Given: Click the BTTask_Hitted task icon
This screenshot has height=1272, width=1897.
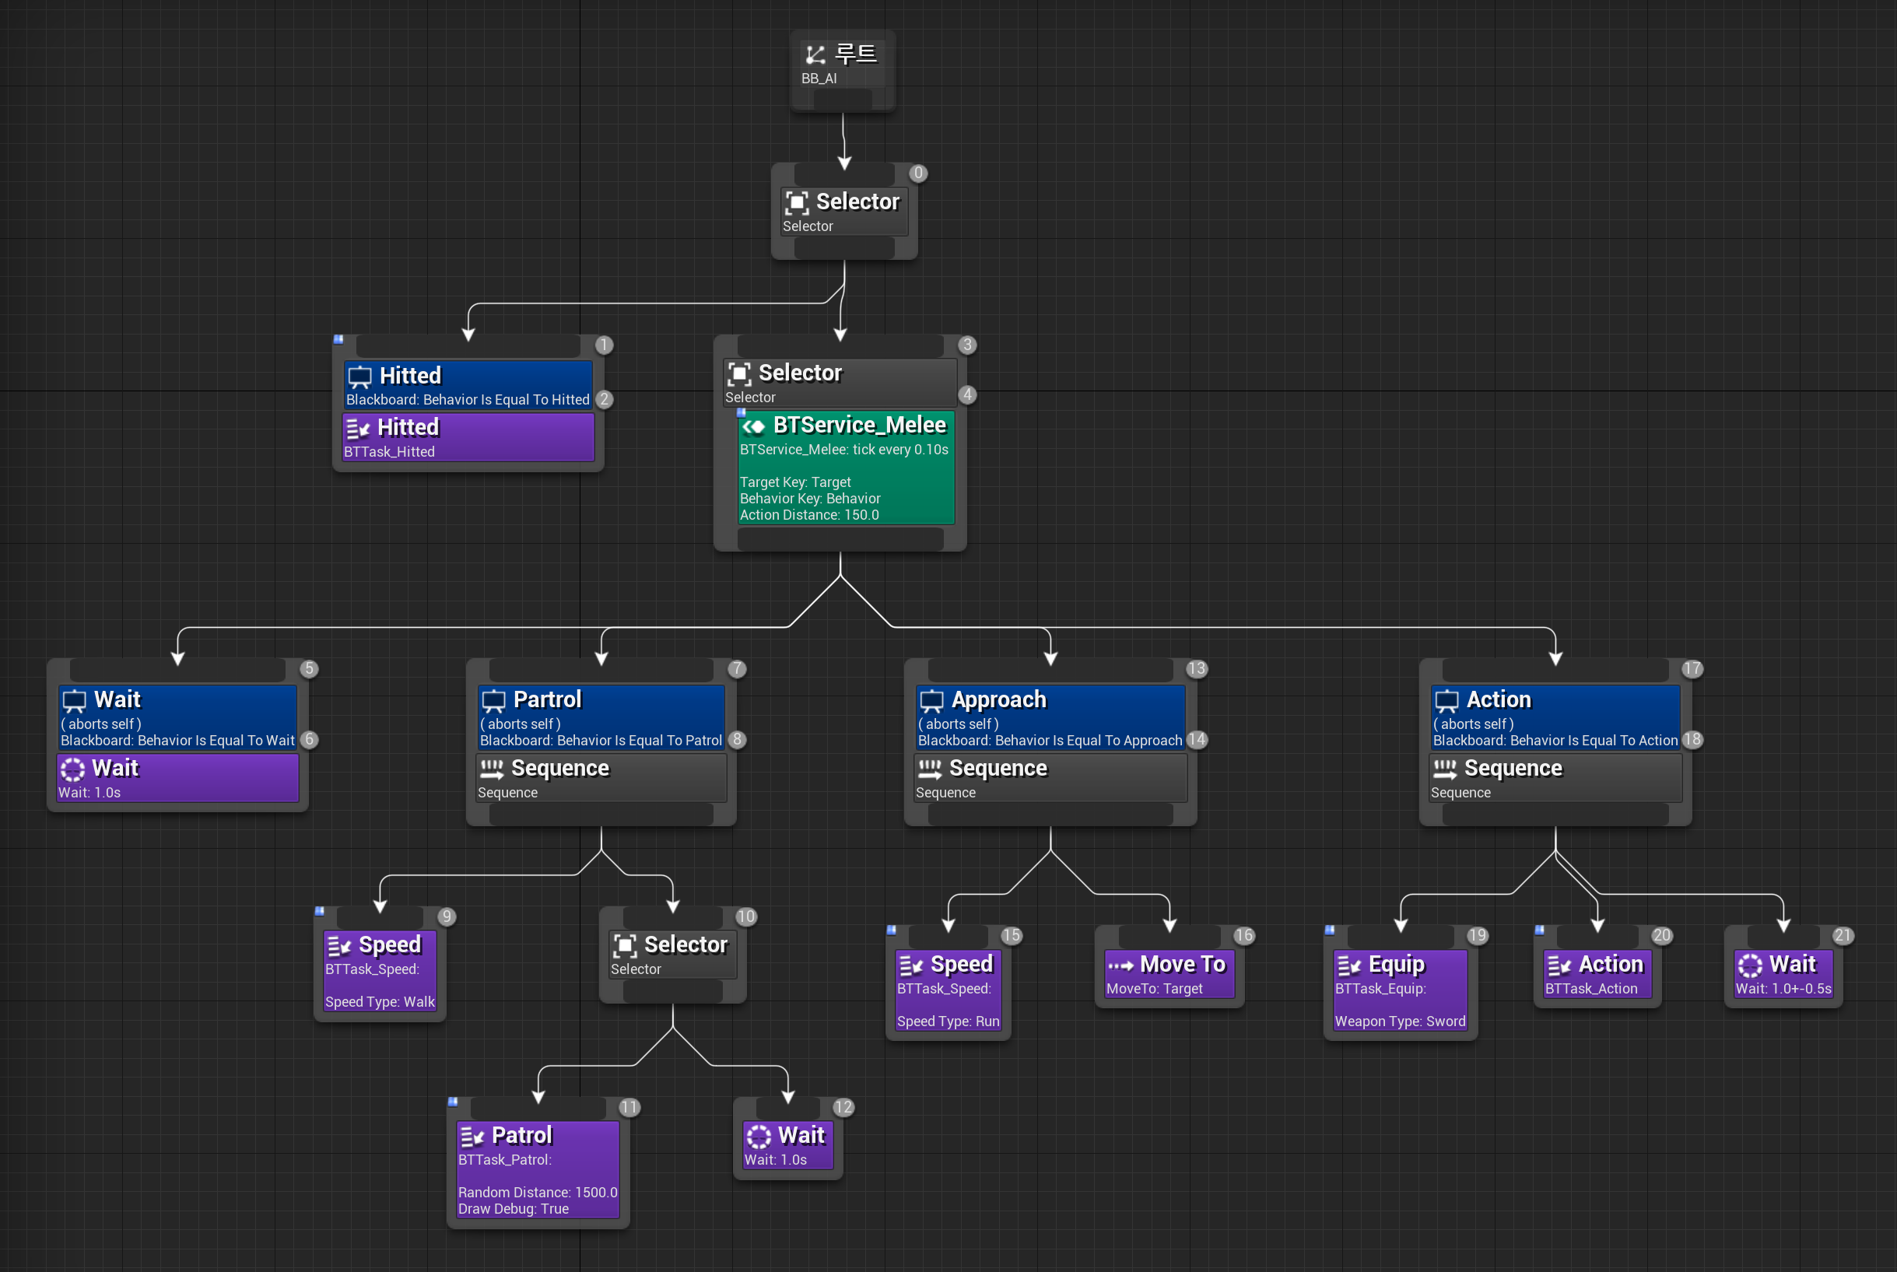Looking at the screenshot, I should tap(357, 429).
